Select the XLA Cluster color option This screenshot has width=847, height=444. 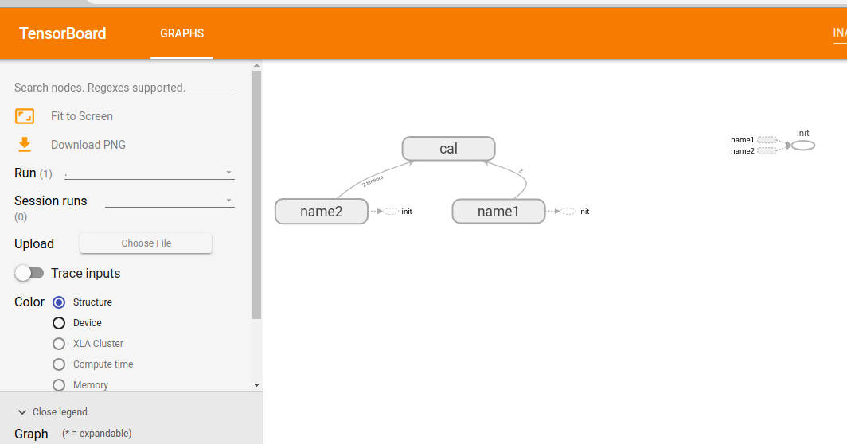pyautogui.click(x=59, y=344)
